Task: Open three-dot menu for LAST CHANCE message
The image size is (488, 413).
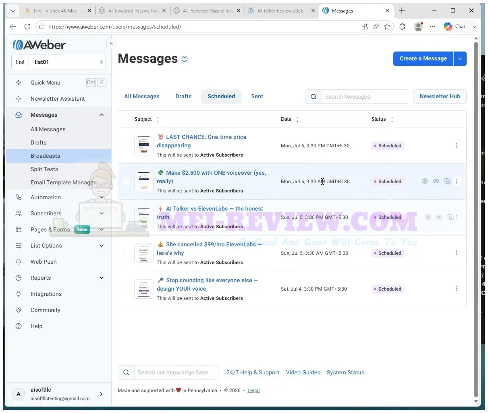Action: 457,145
